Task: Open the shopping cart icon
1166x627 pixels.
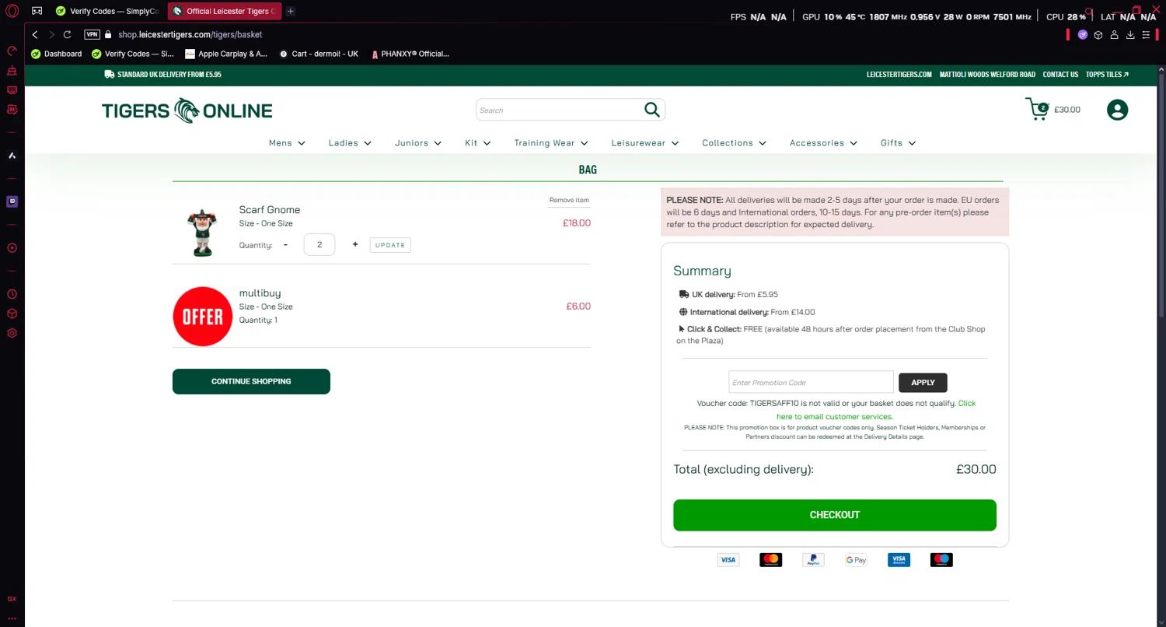Action: pyautogui.click(x=1037, y=109)
